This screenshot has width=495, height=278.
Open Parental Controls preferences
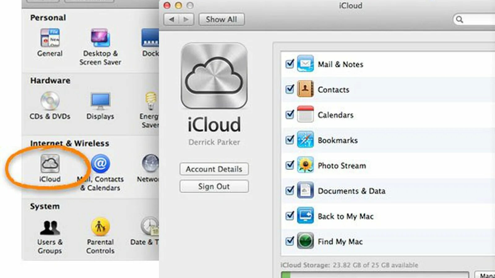(x=100, y=227)
